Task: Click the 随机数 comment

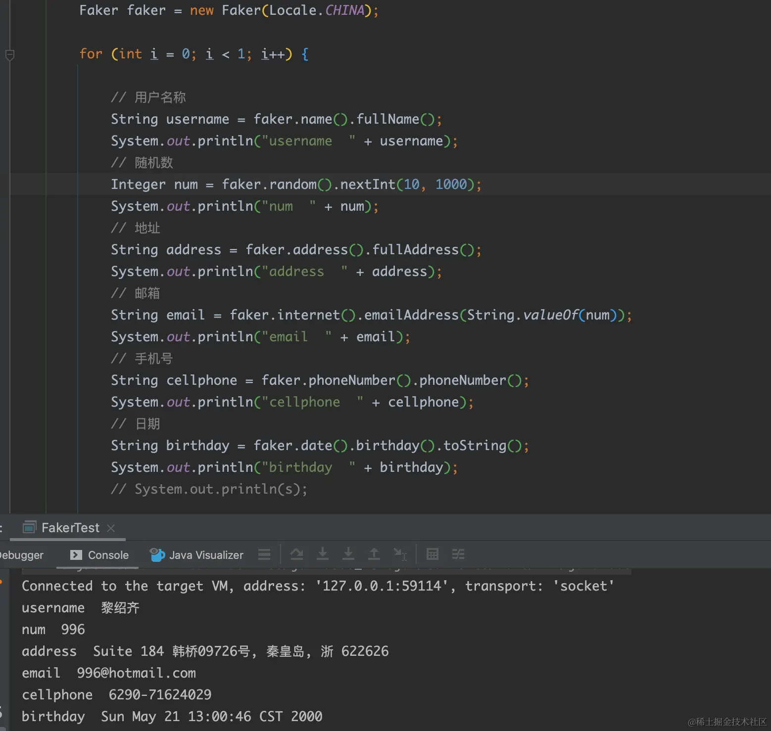Action: [142, 163]
